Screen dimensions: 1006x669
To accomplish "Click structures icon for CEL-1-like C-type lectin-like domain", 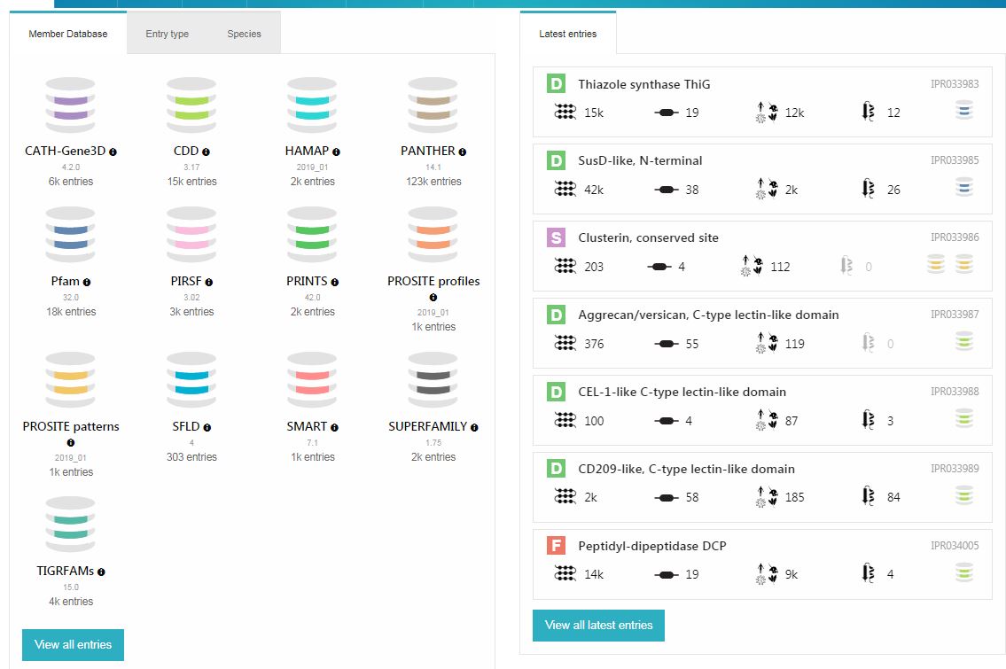I will coord(868,420).
